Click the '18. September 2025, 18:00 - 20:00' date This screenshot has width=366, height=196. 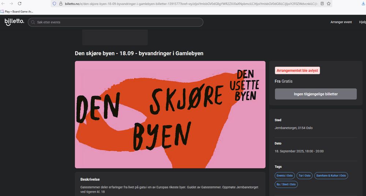(299, 151)
